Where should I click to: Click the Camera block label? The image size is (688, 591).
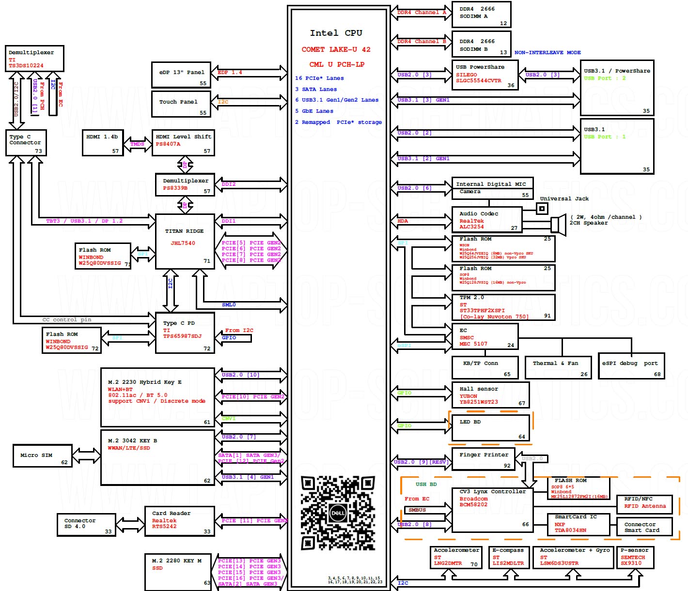(470, 192)
